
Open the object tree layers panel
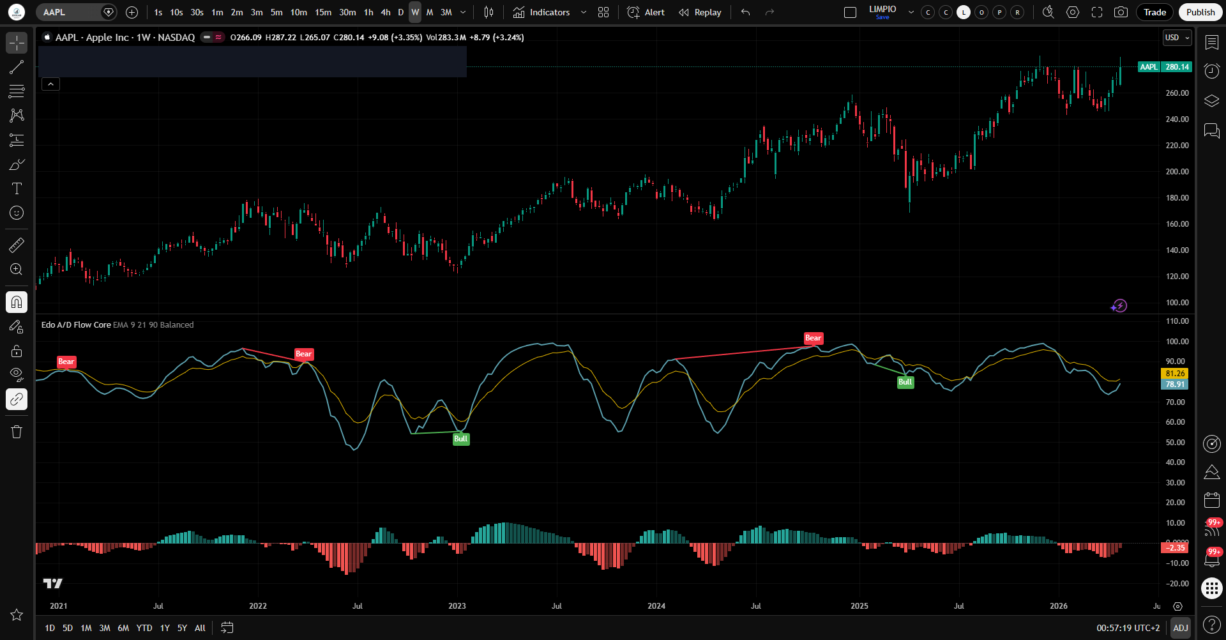[1211, 101]
